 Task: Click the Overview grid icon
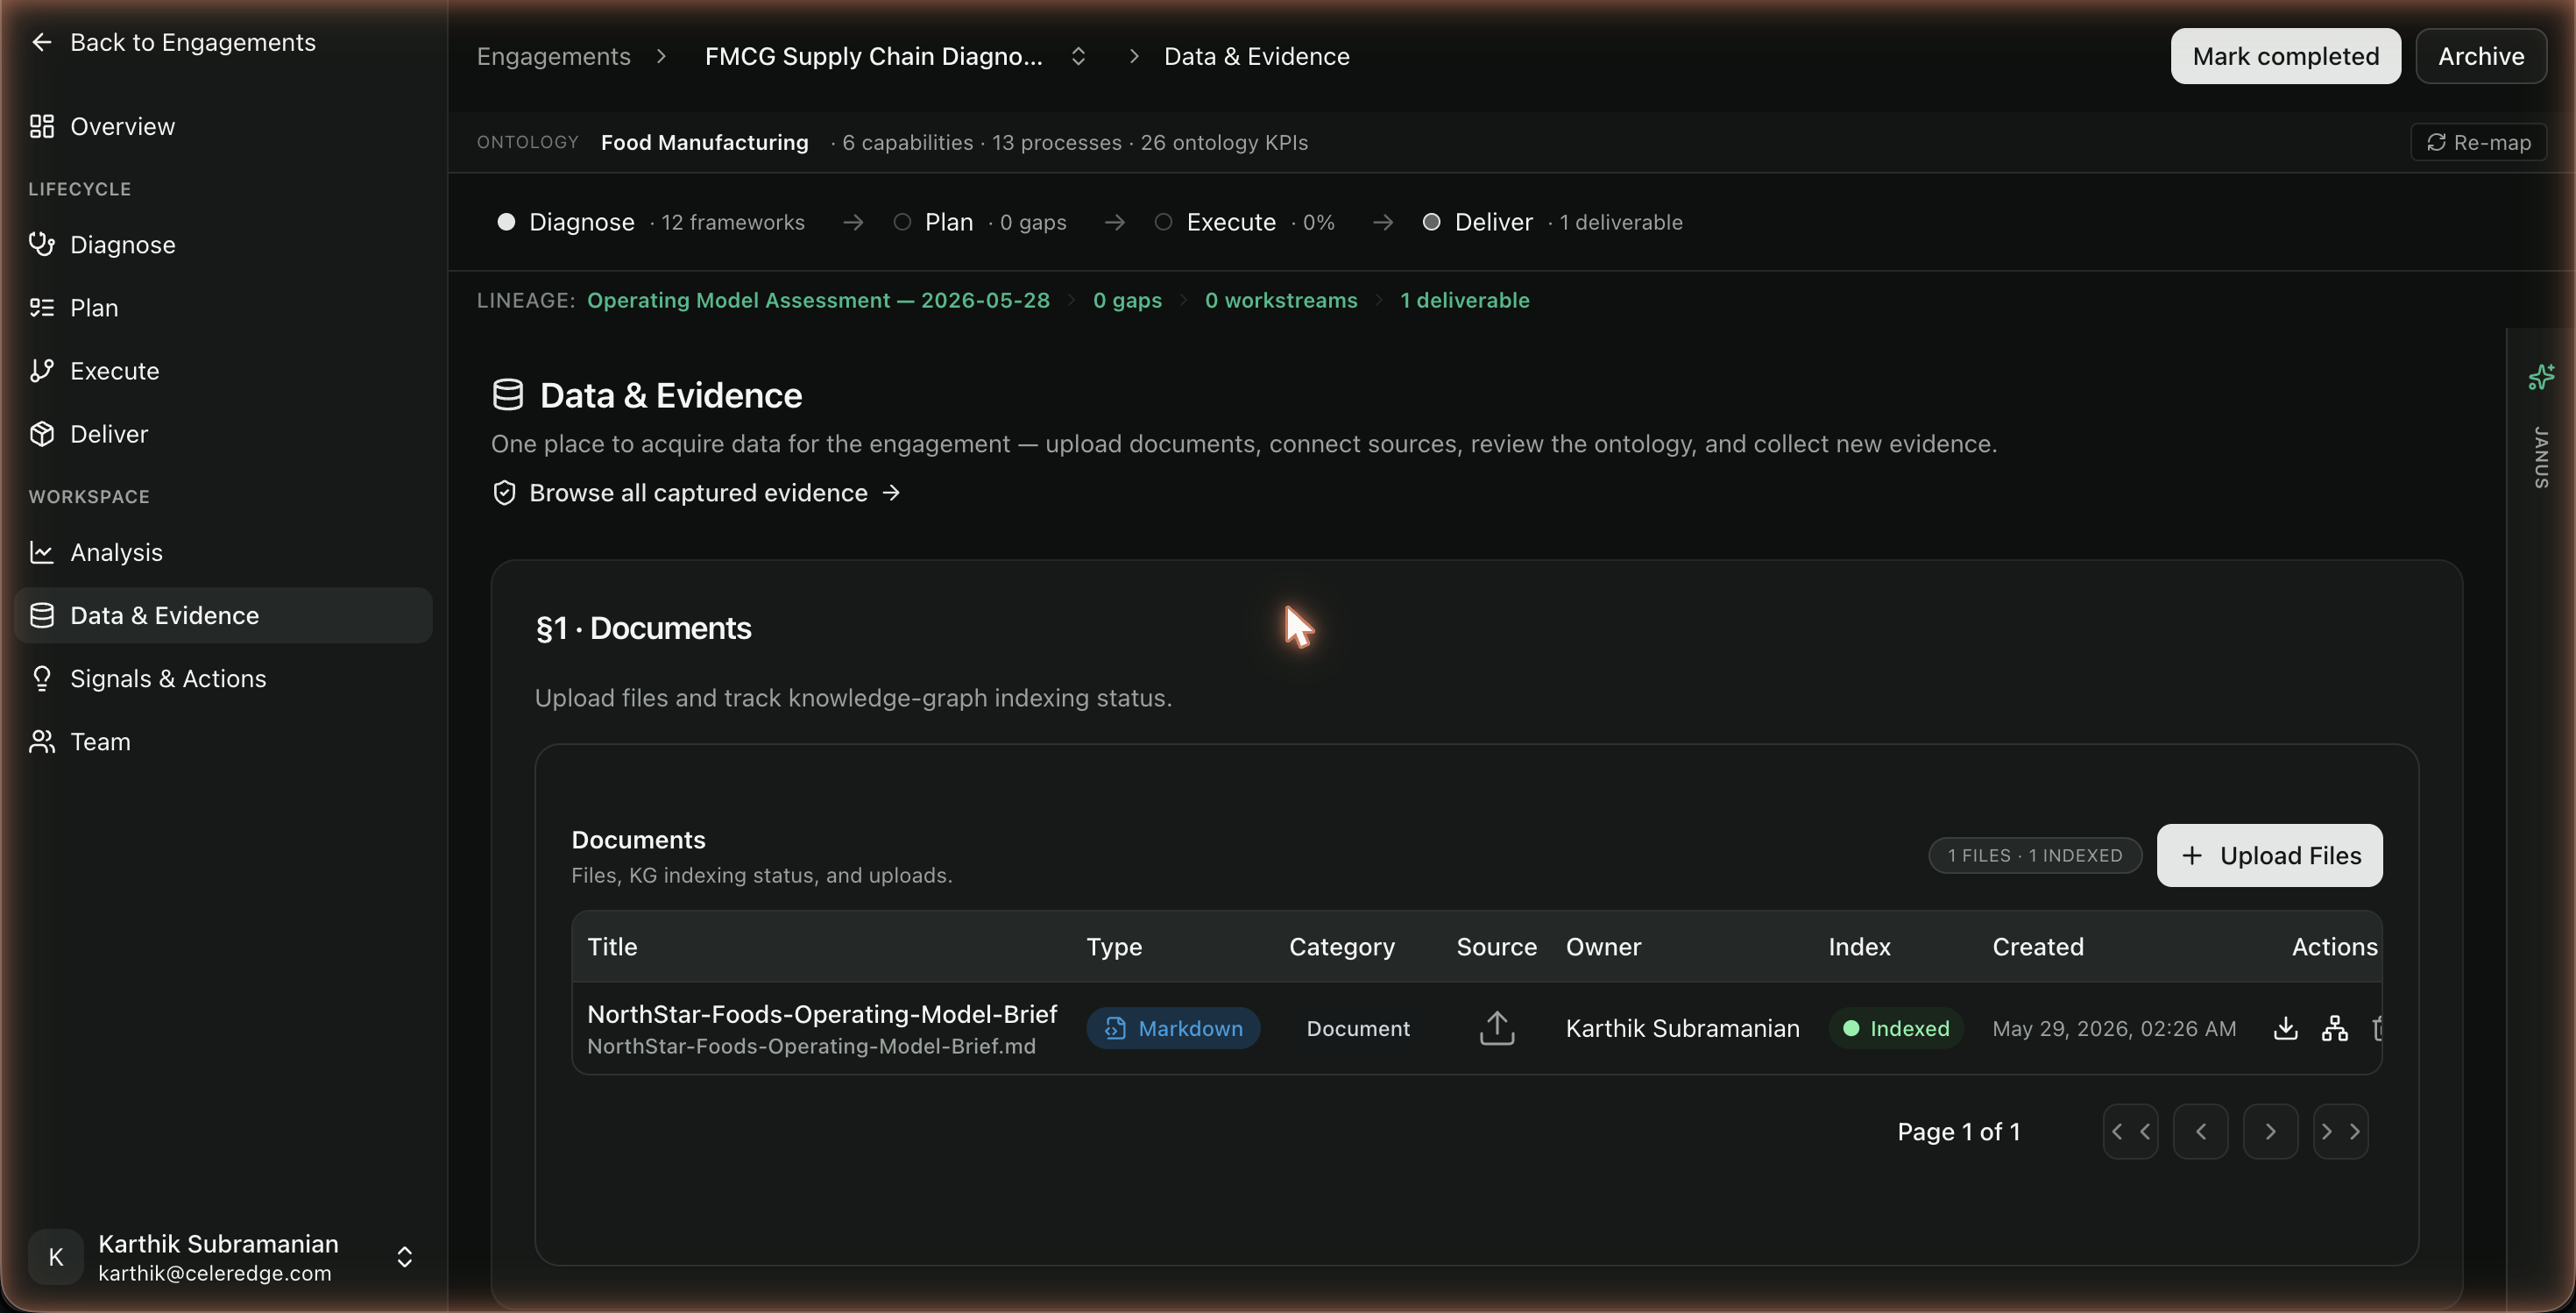point(41,127)
